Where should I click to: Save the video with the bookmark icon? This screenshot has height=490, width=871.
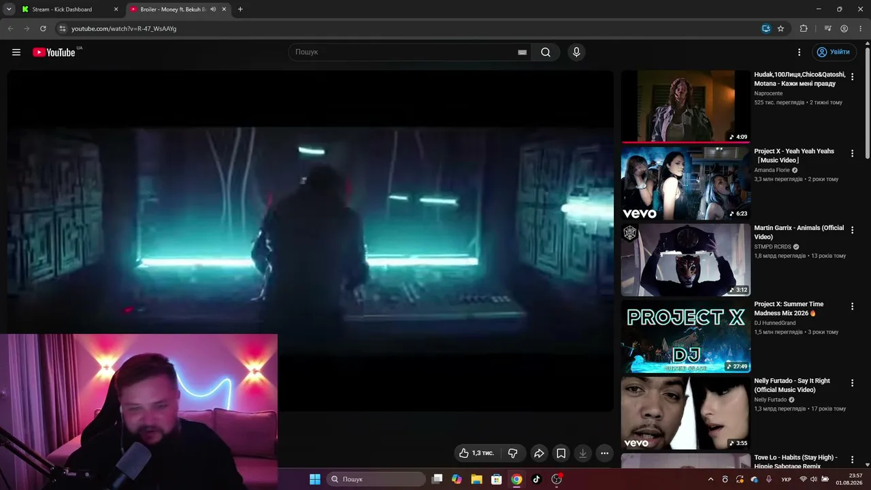561,453
